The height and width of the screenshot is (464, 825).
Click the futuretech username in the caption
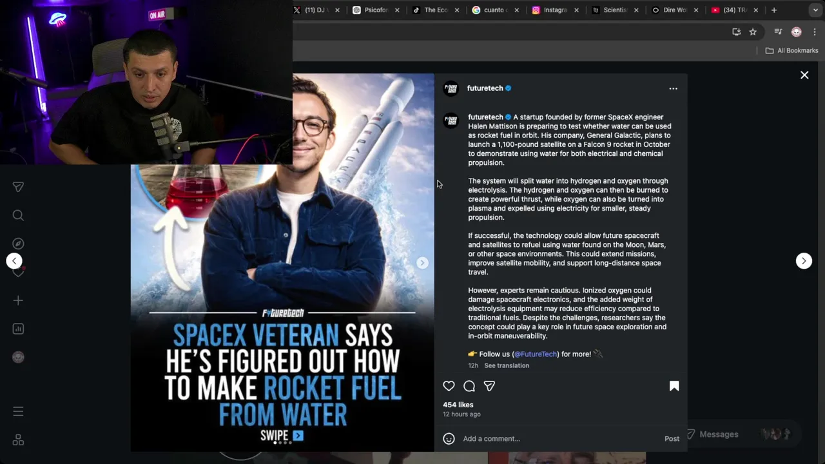point(485,117)
